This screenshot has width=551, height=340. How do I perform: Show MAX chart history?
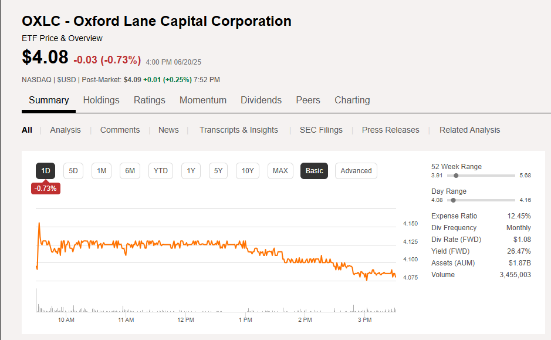[x=280, y=171]
